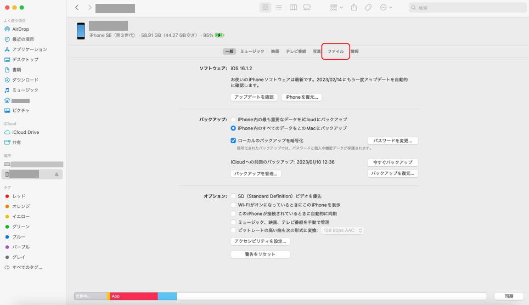The width and height of the screenshot is (529, 305).
Task: Select backup to this Mac radio option
Action: click(x=233, y=128)
